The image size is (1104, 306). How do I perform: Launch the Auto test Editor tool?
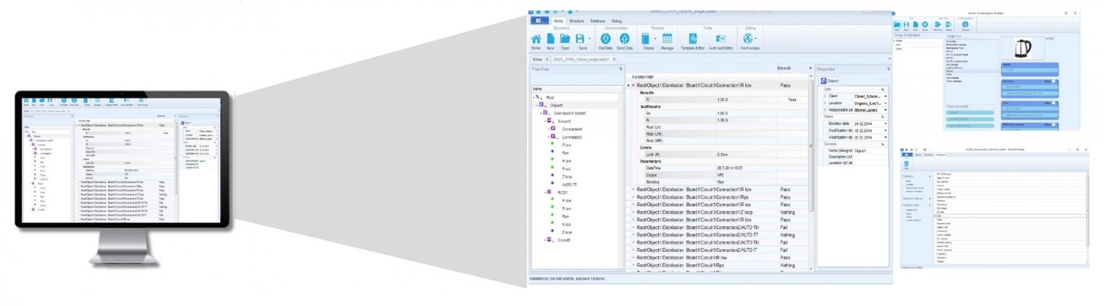point(720,38)
